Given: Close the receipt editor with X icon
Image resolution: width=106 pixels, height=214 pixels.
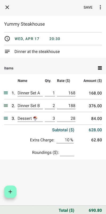Looking at the screenshot, I should [7, 7].
